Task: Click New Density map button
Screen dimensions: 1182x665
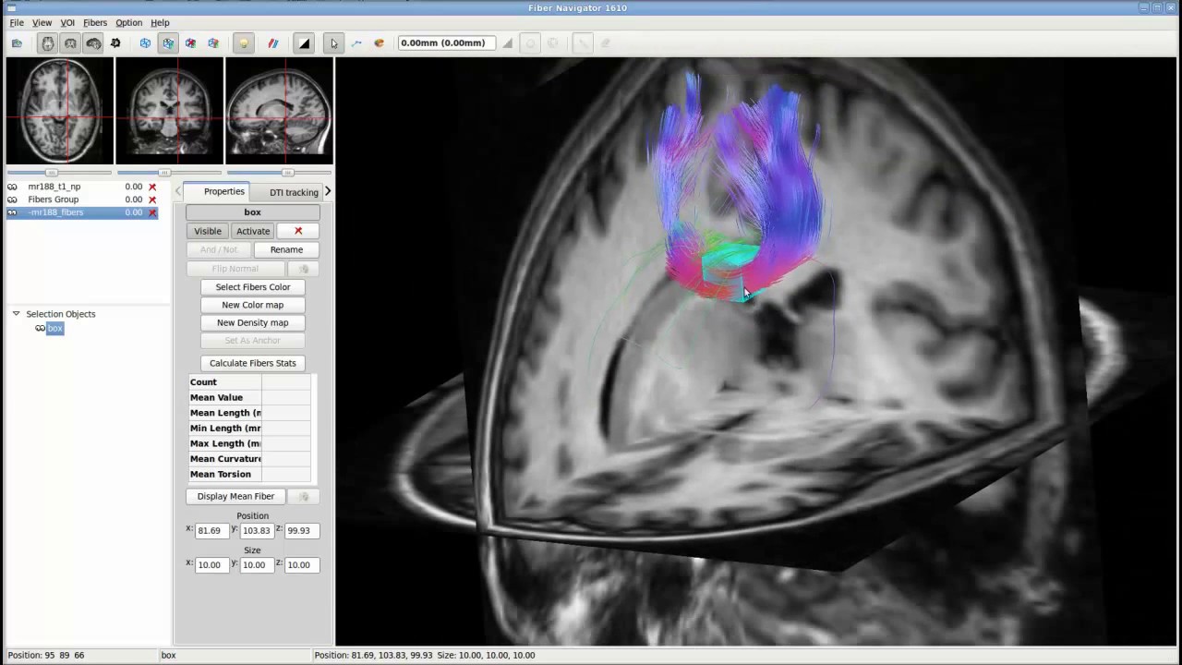Action: pos(253,322)
